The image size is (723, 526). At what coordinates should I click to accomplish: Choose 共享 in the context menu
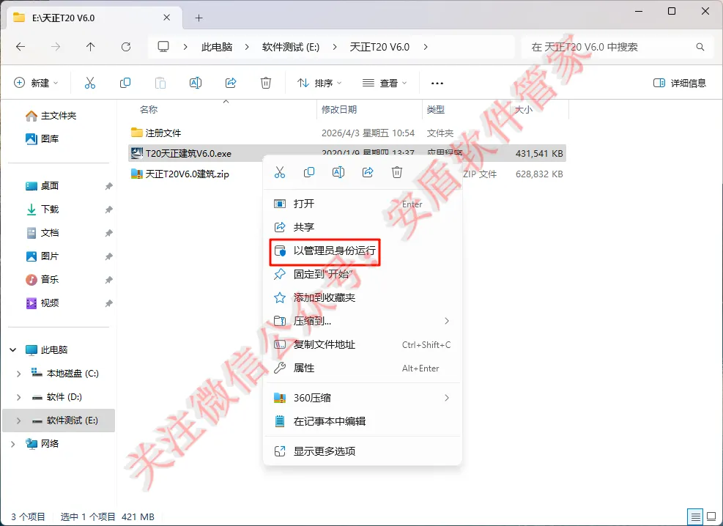(x=362, y=227)
